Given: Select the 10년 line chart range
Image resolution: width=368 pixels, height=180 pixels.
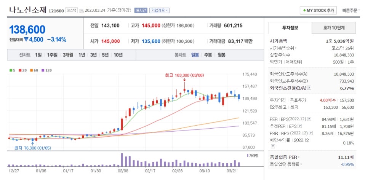Looking at the screenshot, I should [118, 55].
